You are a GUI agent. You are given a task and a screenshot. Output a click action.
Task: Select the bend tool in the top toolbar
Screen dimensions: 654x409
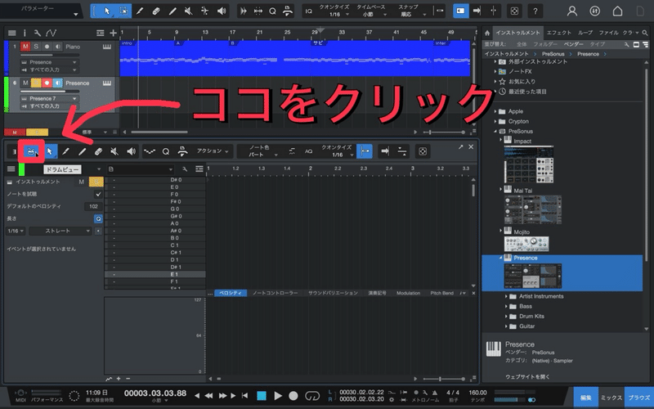tap(205, 11)
